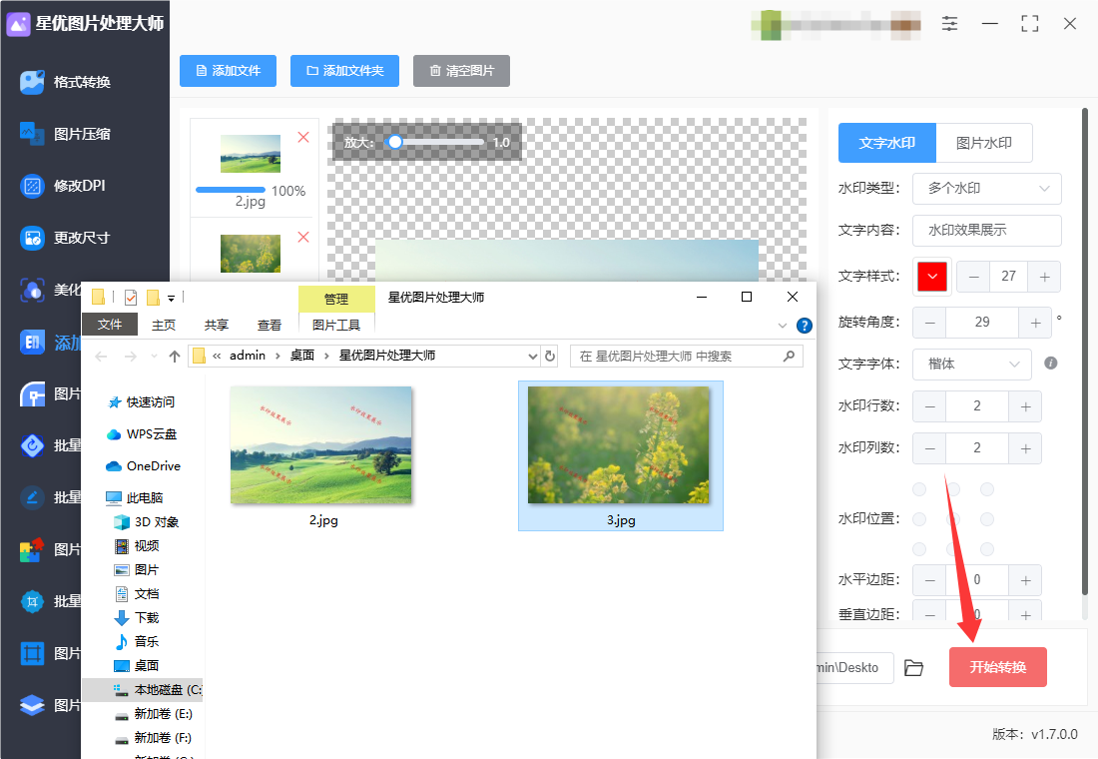Expand the Explorer address bar history dropdown

(x=533, y=356)
